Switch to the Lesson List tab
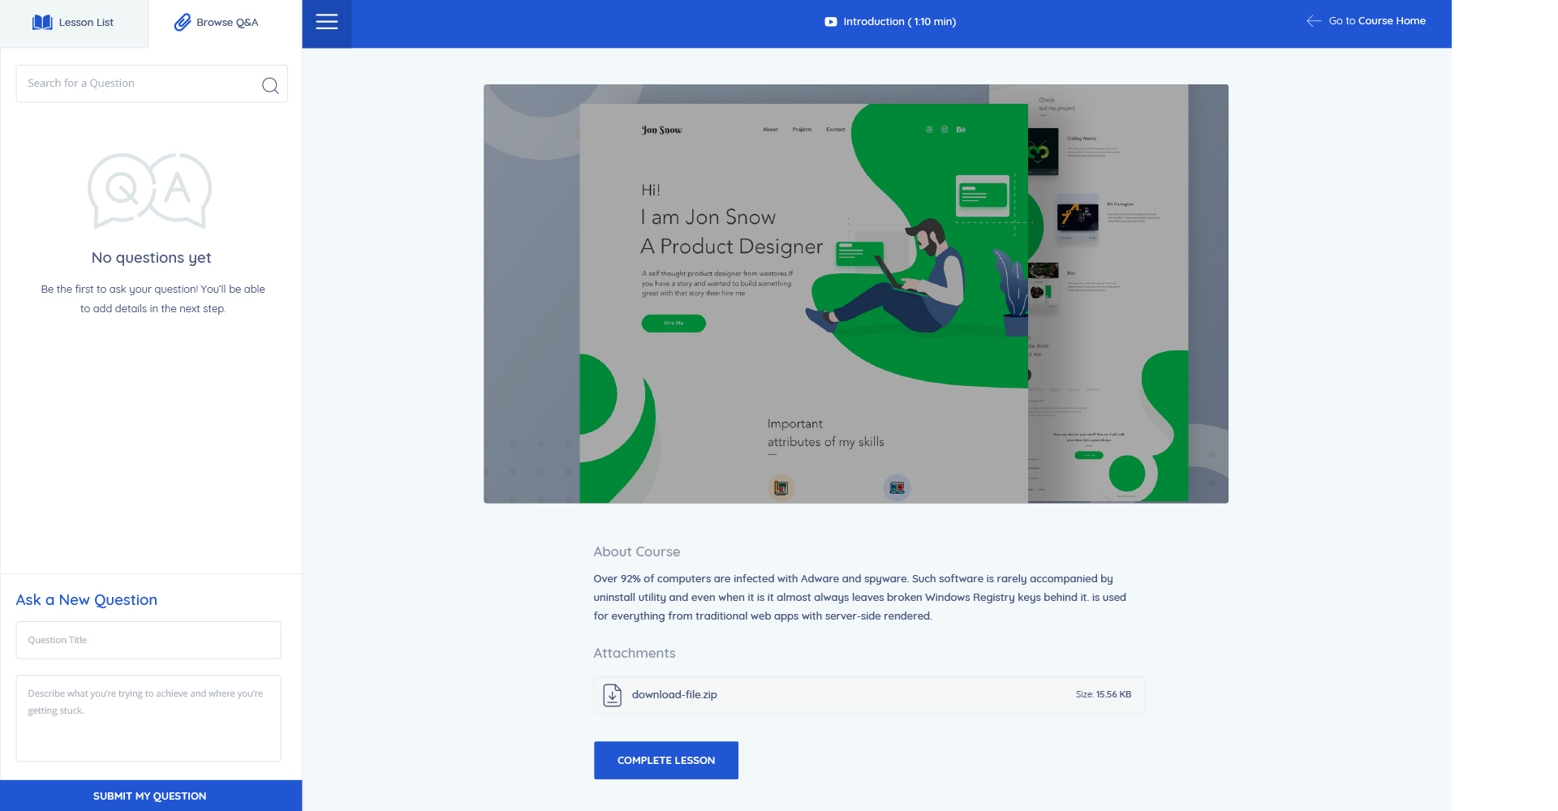The width and height of the screenshot is (1558, 811). [x=75, y=23]
